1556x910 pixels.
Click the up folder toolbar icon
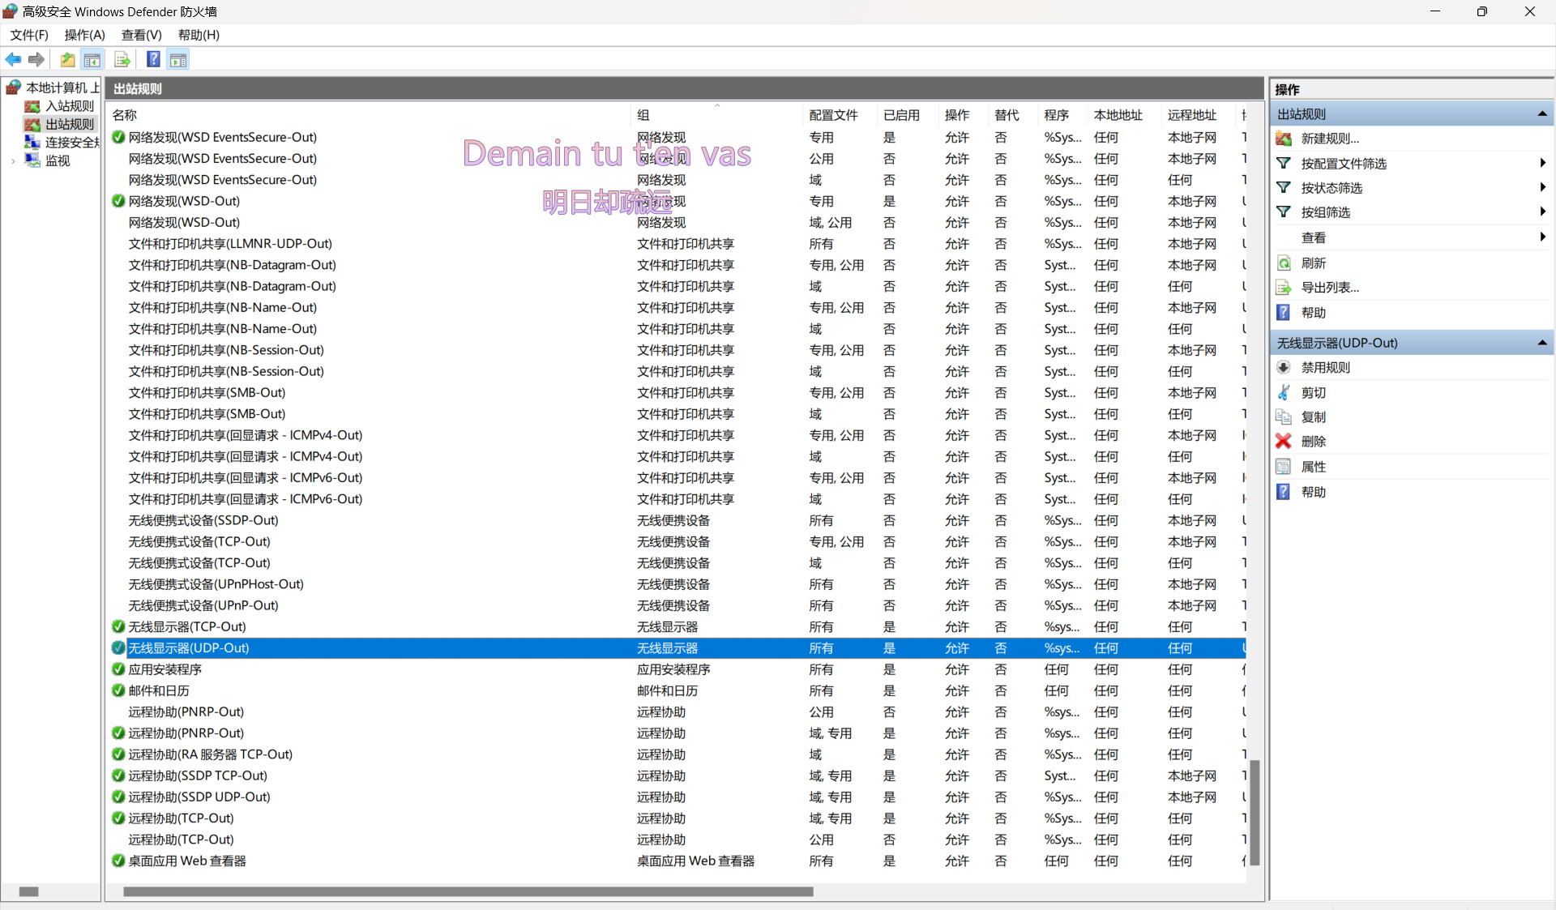pos(68,59)
